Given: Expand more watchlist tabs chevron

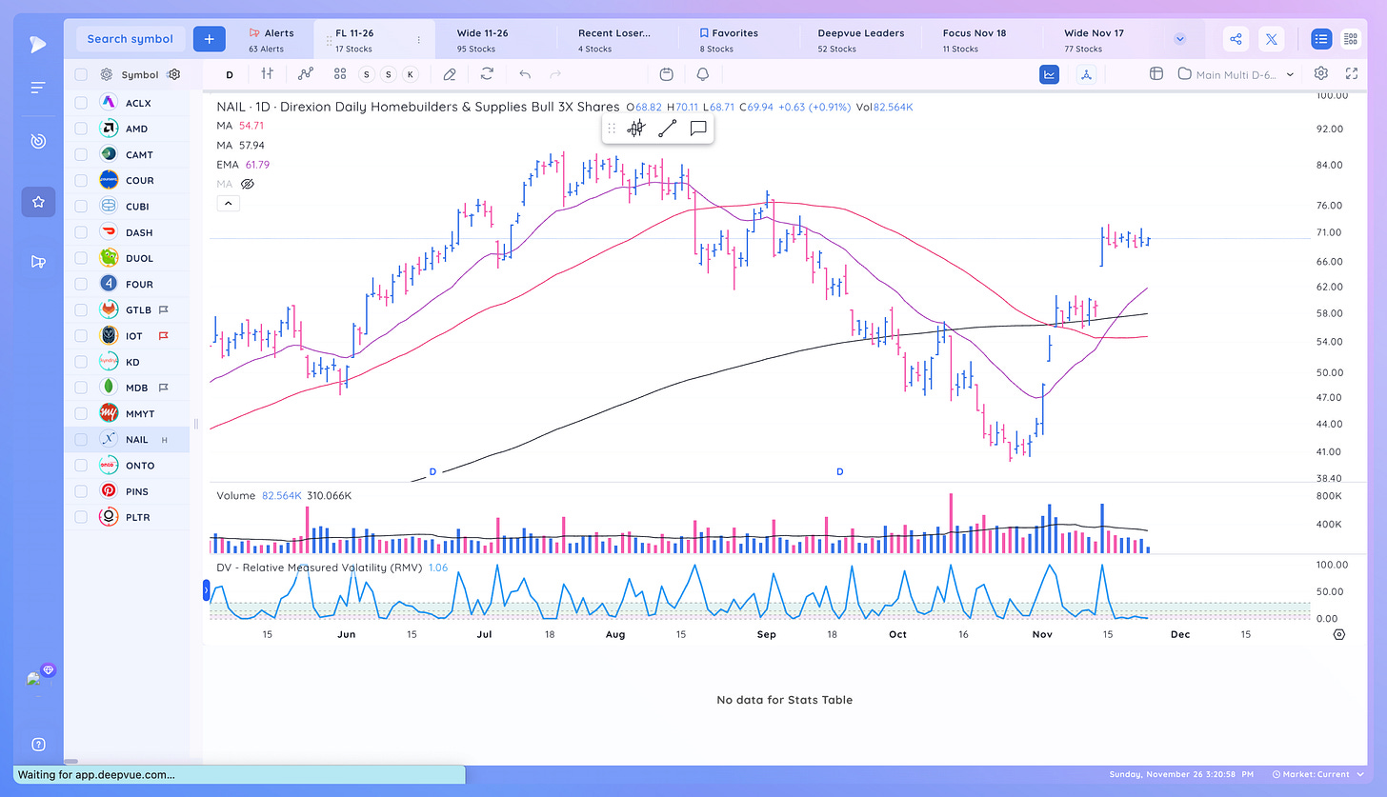Looking at the screenshot, I should pyautogui.click(x=1180, y=39).
